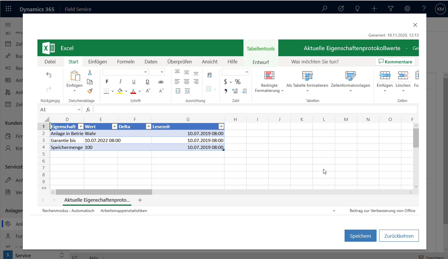
Task: Toggle bold formatting (F)
Action: 107,82
